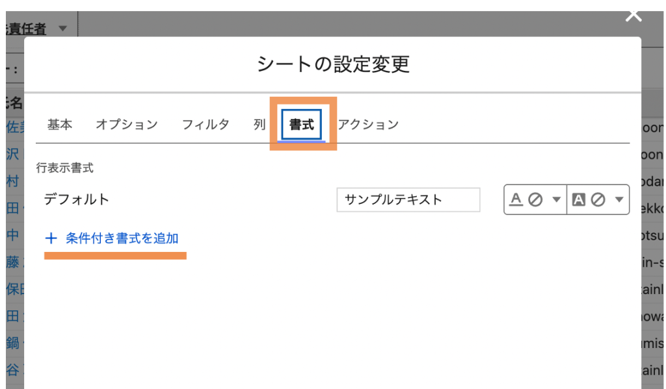The image size is (666, 389).
Task: Open the background color dropdown arrow
Action: 619,199
